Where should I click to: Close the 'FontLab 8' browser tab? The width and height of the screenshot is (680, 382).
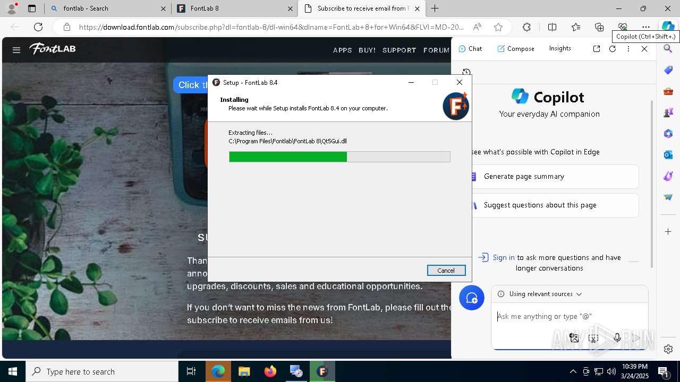(290, 8)
